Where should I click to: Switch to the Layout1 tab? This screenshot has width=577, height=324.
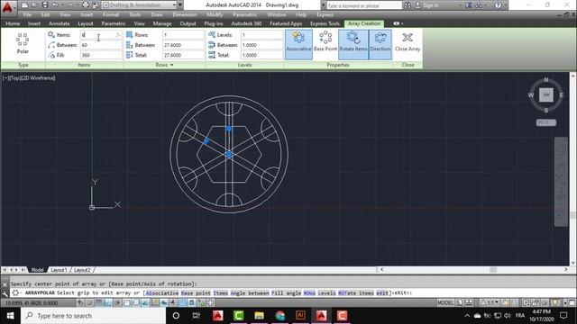pos(59,270)
